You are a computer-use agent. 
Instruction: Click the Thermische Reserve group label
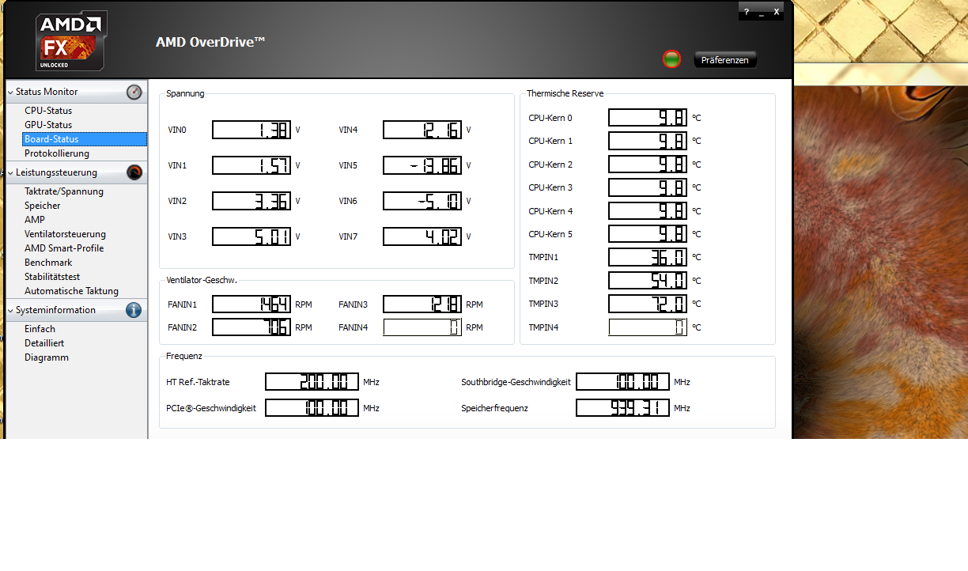pyautogui.click(x=565, y=93)
